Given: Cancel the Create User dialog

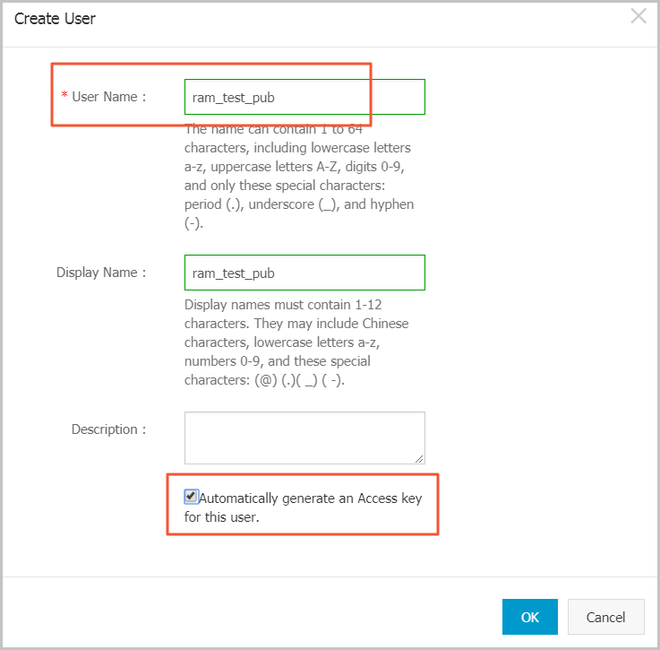Looking at the screenshot, I should 605,617.
